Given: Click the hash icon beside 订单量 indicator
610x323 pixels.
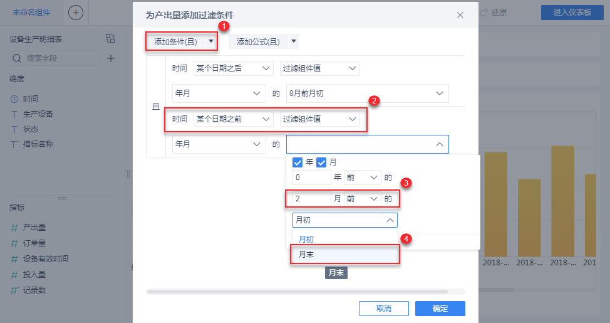Looking at the screenshot, I should (14, 243).
